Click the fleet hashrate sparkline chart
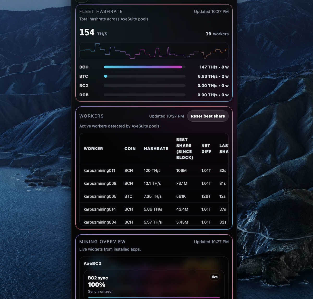 click(154, 51)
